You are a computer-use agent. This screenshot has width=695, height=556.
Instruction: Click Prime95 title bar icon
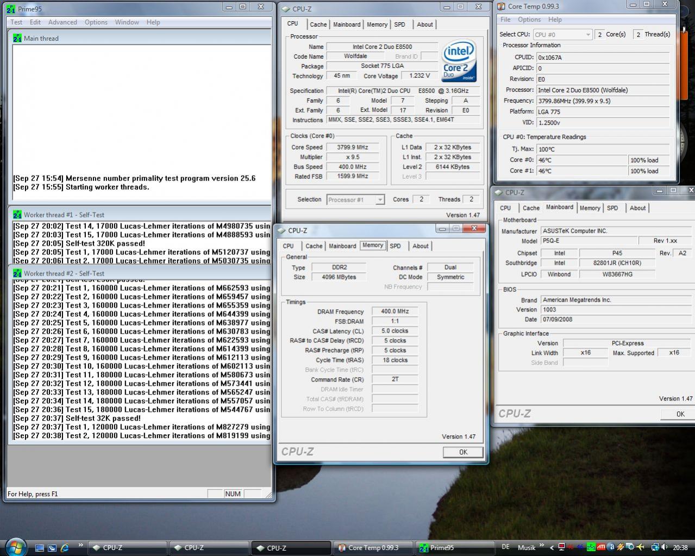[x=11, y=9]
